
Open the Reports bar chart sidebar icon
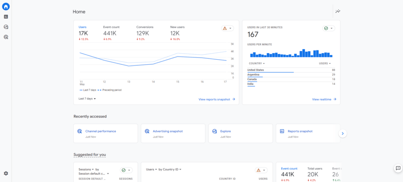(6, 17)
